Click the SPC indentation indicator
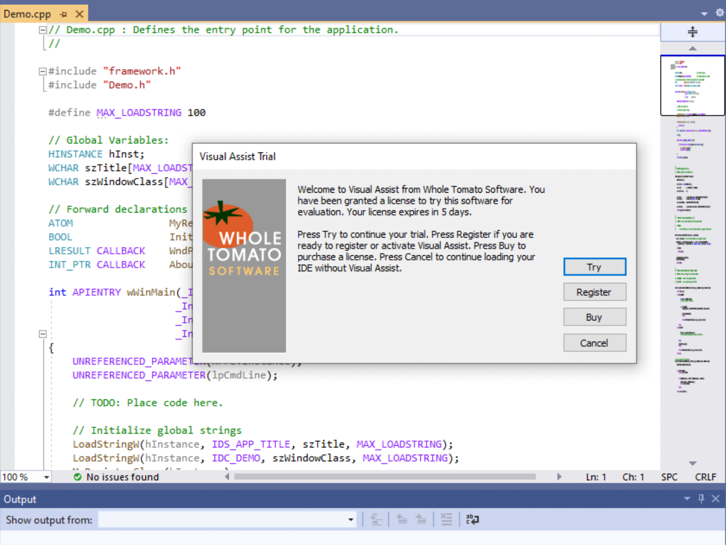The width and height of the screenshot is (726, 545). tap(669, 477)
